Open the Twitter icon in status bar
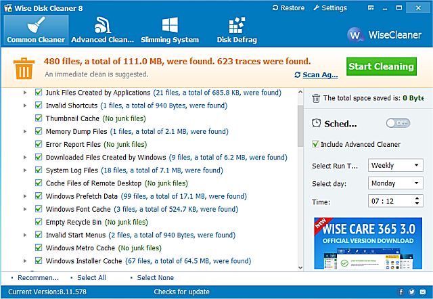The height and width of the screenshot is (299, 433). coord(412,292)
